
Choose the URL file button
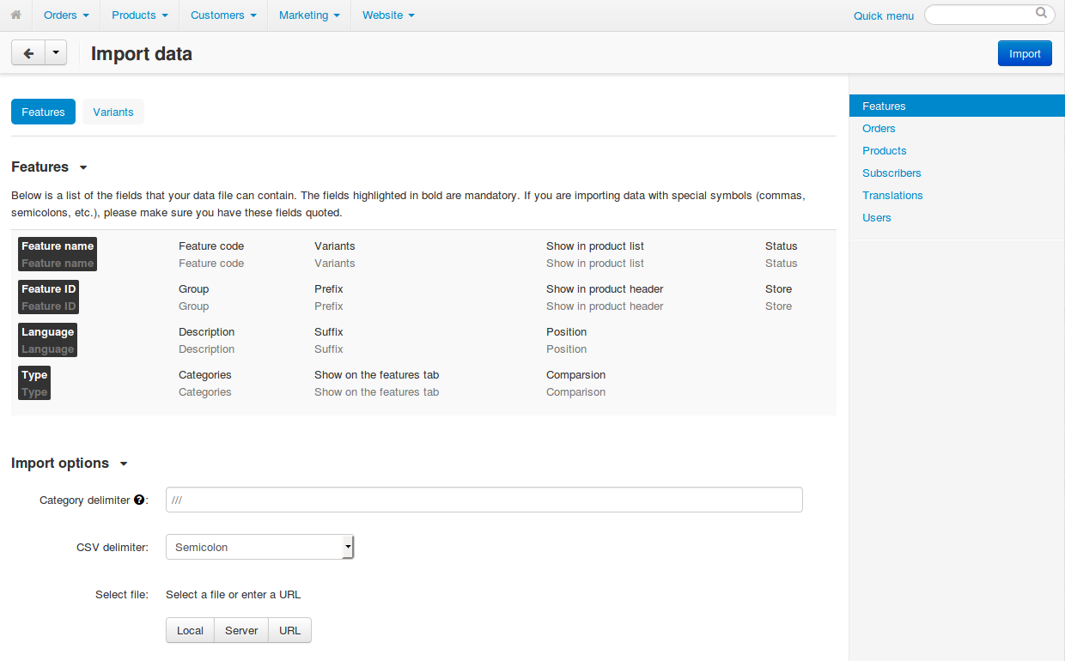[x=290, y=630]
